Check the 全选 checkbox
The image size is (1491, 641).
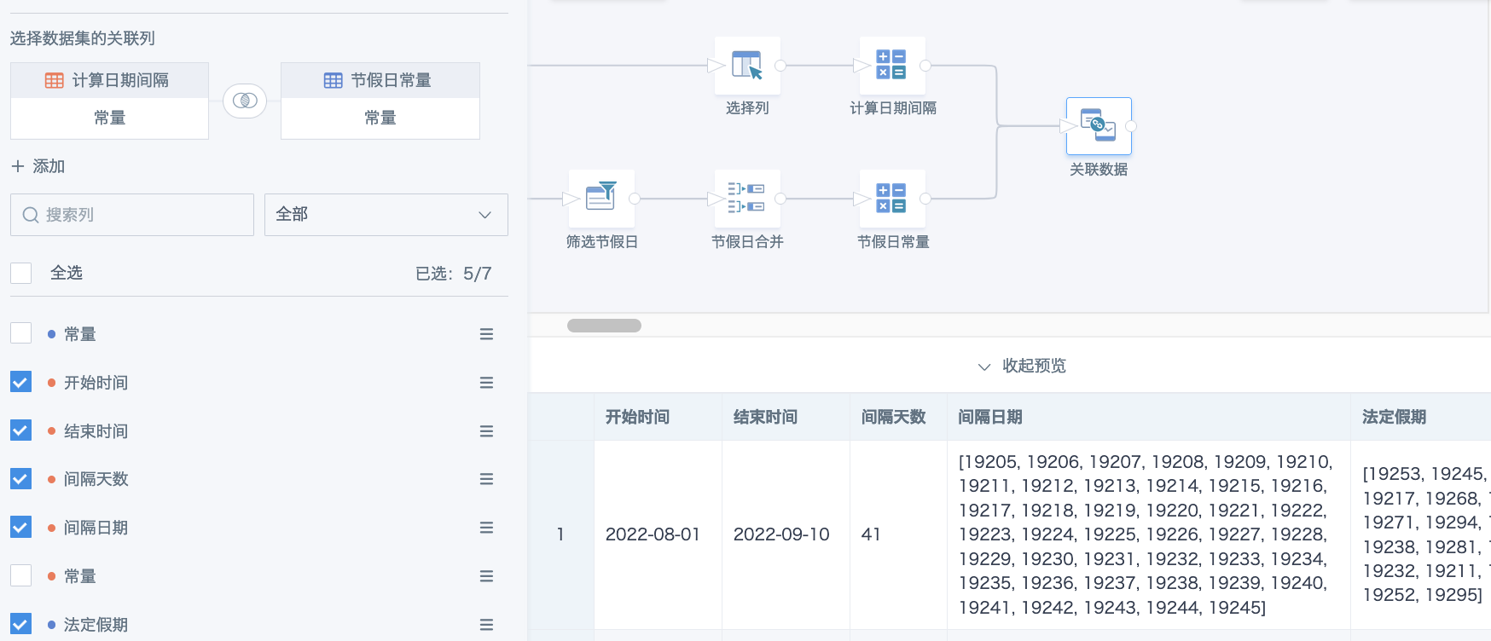tap(21, 273)
